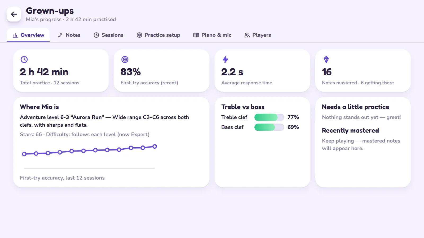Open the Sessions tab
Image resolution: width=424 pixels, height=238 pixels.
pyautogui.click(x=108, y=35)
